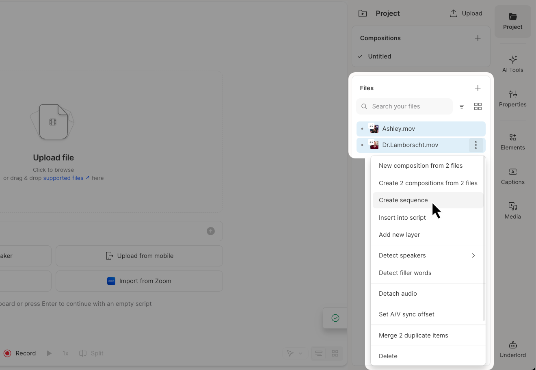The height and width of the screenshot is (370, 536).
Task: Open Underlord
Action: point(512,349)
